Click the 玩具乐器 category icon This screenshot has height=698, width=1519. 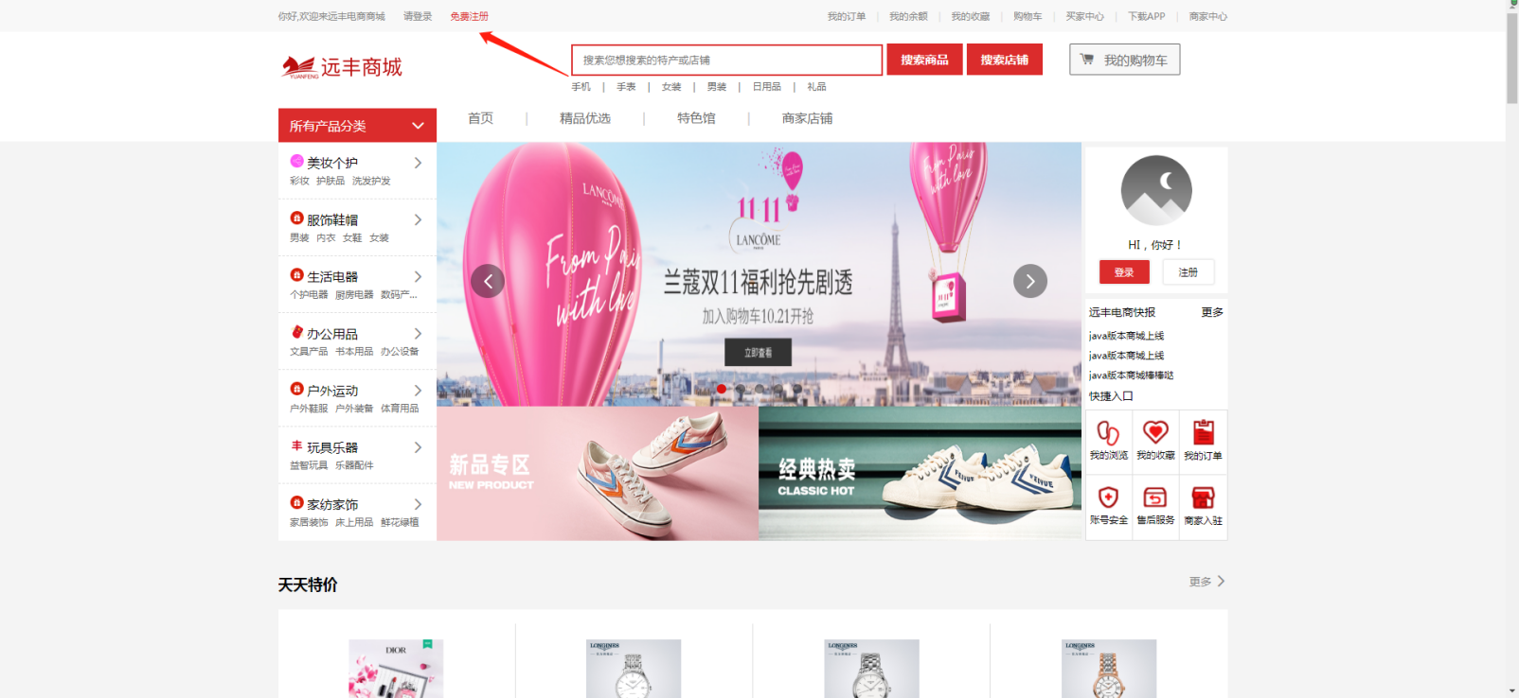pos(296,445)
